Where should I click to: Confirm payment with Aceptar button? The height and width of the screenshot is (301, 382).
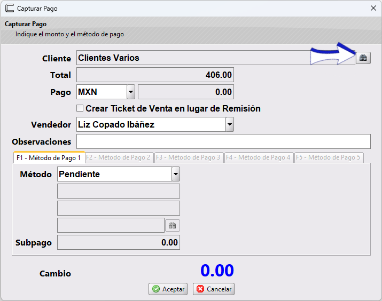coord(168,289)
